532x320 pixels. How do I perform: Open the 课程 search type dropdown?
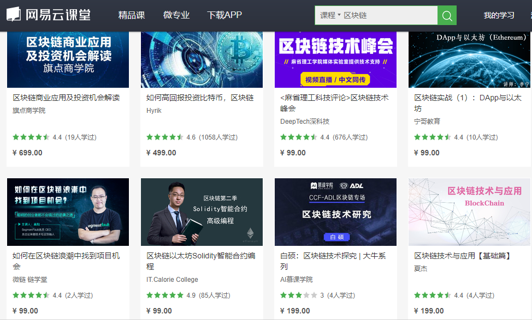click(x=330, y=15)
